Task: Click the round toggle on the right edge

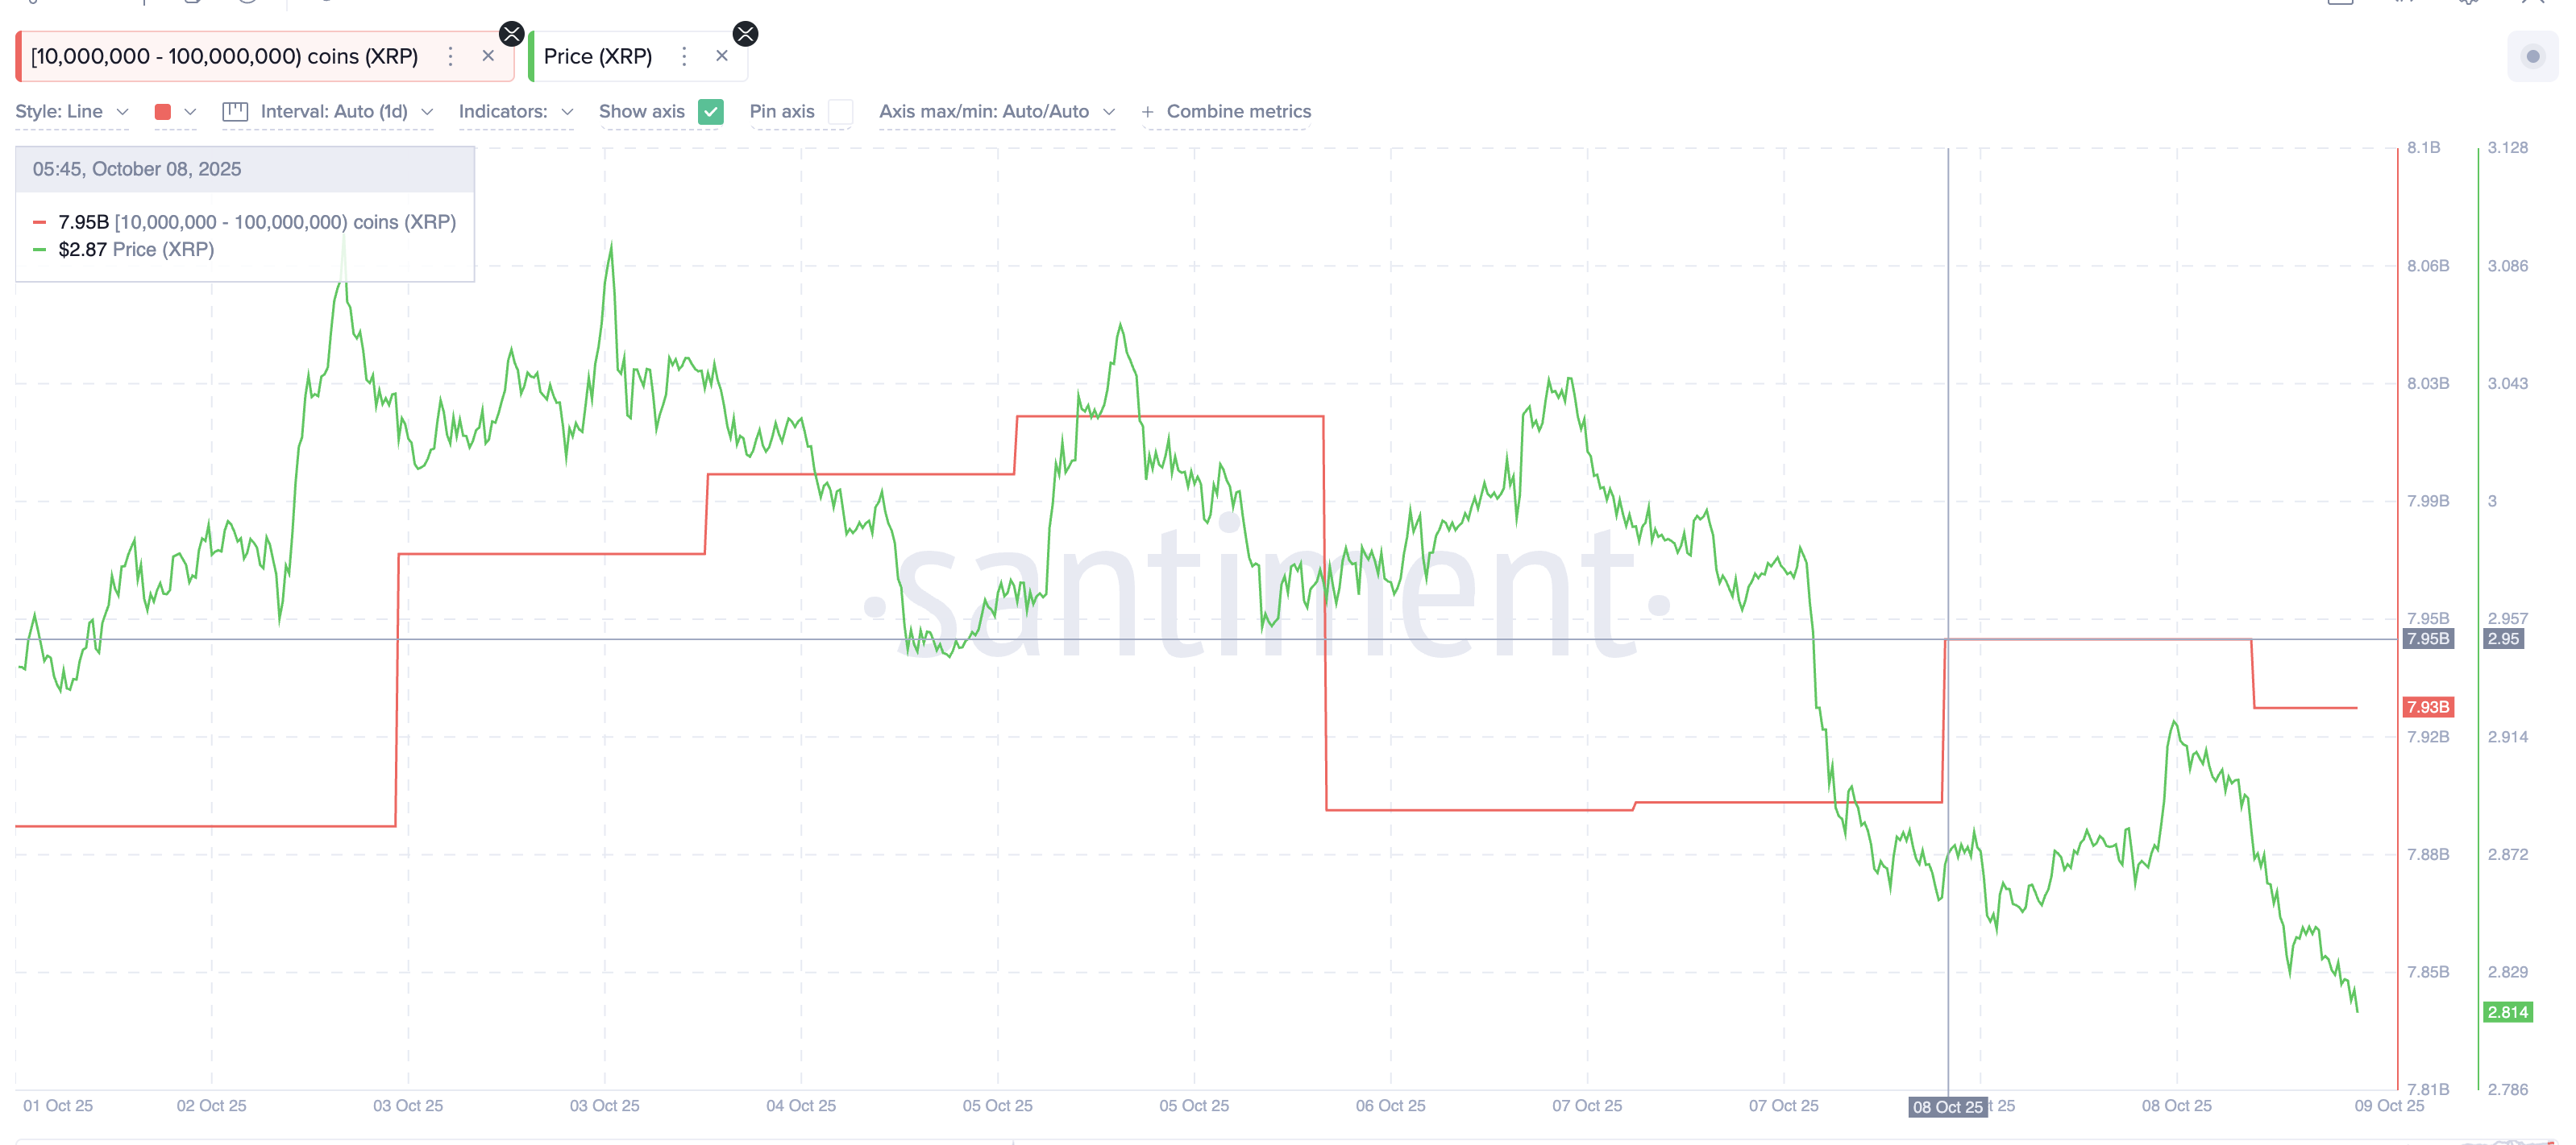Action: click(x=2534, y=56)
